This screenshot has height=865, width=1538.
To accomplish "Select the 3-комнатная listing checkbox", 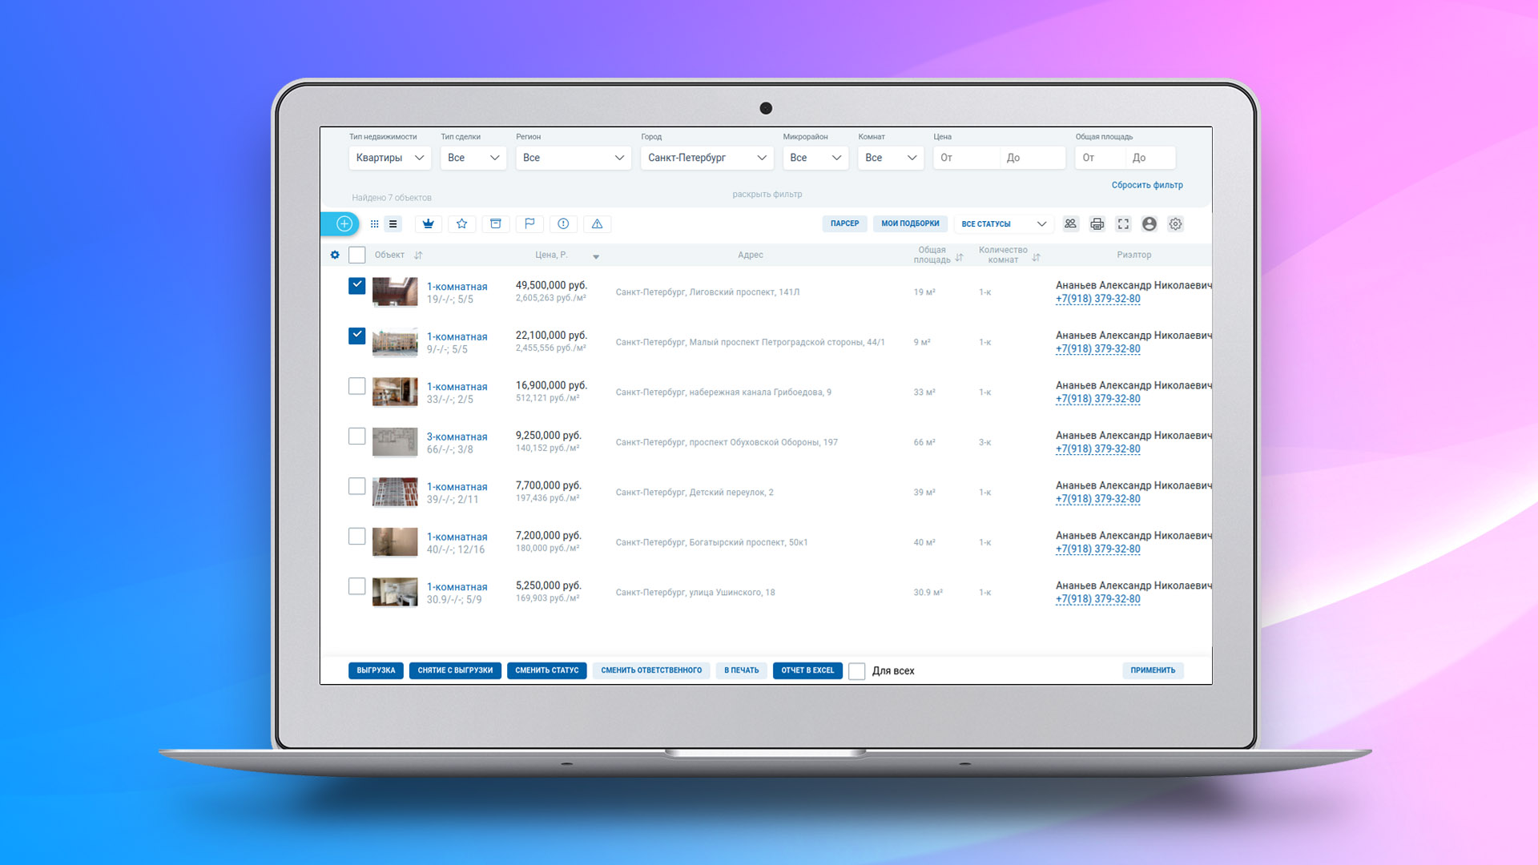I will tap(357, 436).
